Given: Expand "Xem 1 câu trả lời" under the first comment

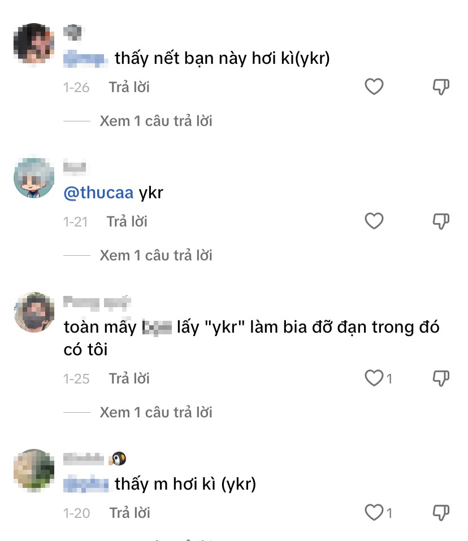Looking at the screenshot, I should 157,120.
